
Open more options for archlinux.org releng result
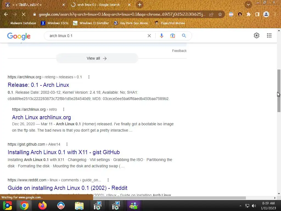pos(89,77)
